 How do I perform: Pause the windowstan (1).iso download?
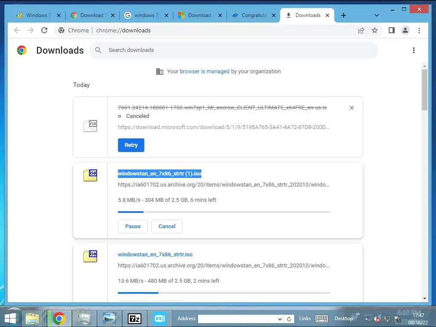pos(133,227)
